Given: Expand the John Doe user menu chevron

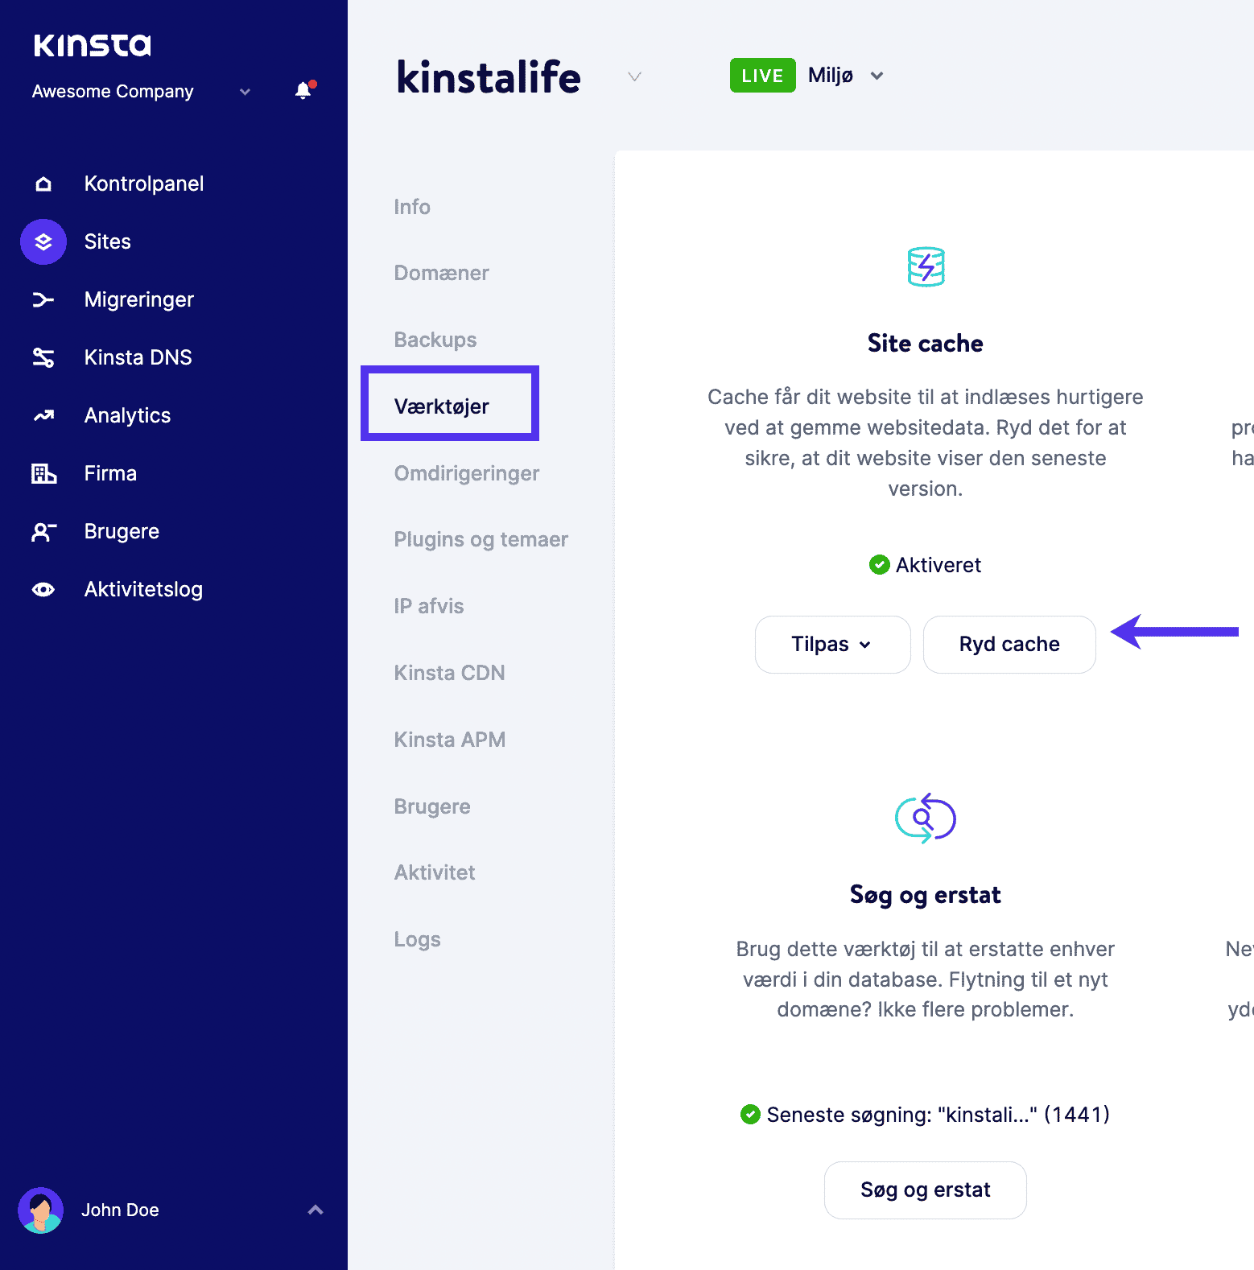Looking at the screenshot, I should (x=316, y=1210).
